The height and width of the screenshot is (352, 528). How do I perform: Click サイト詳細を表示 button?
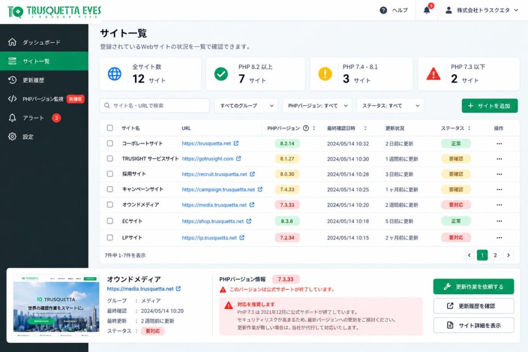point(473,325)
